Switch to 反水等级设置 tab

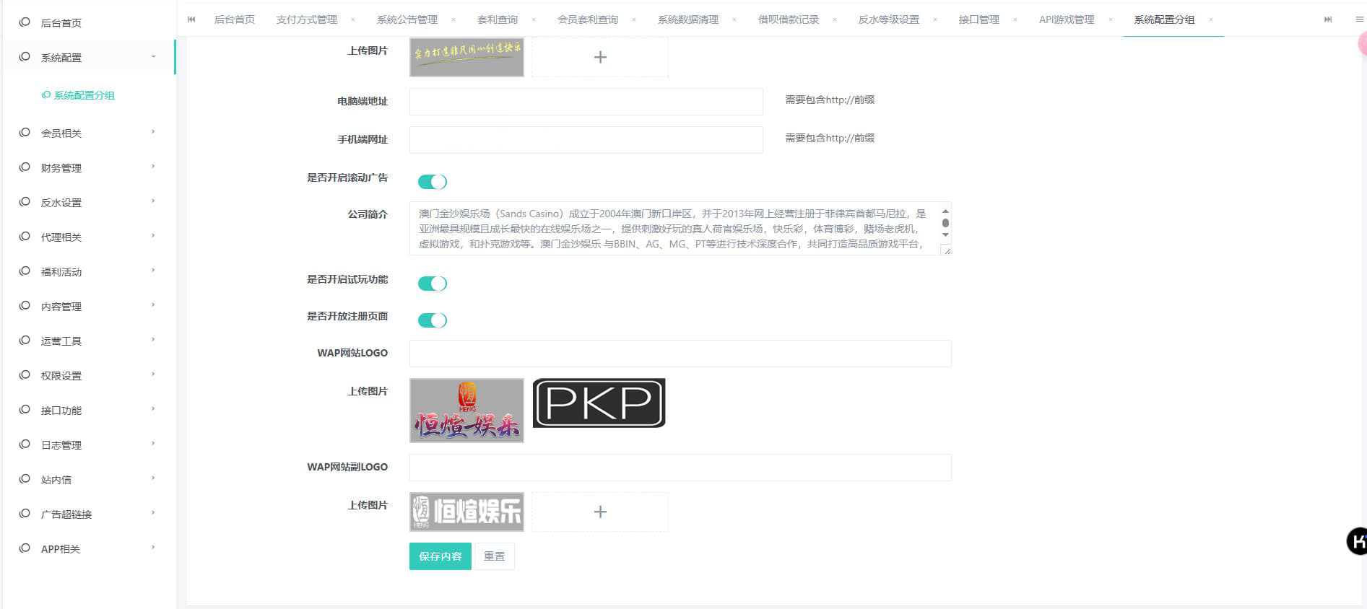point(889,19)
